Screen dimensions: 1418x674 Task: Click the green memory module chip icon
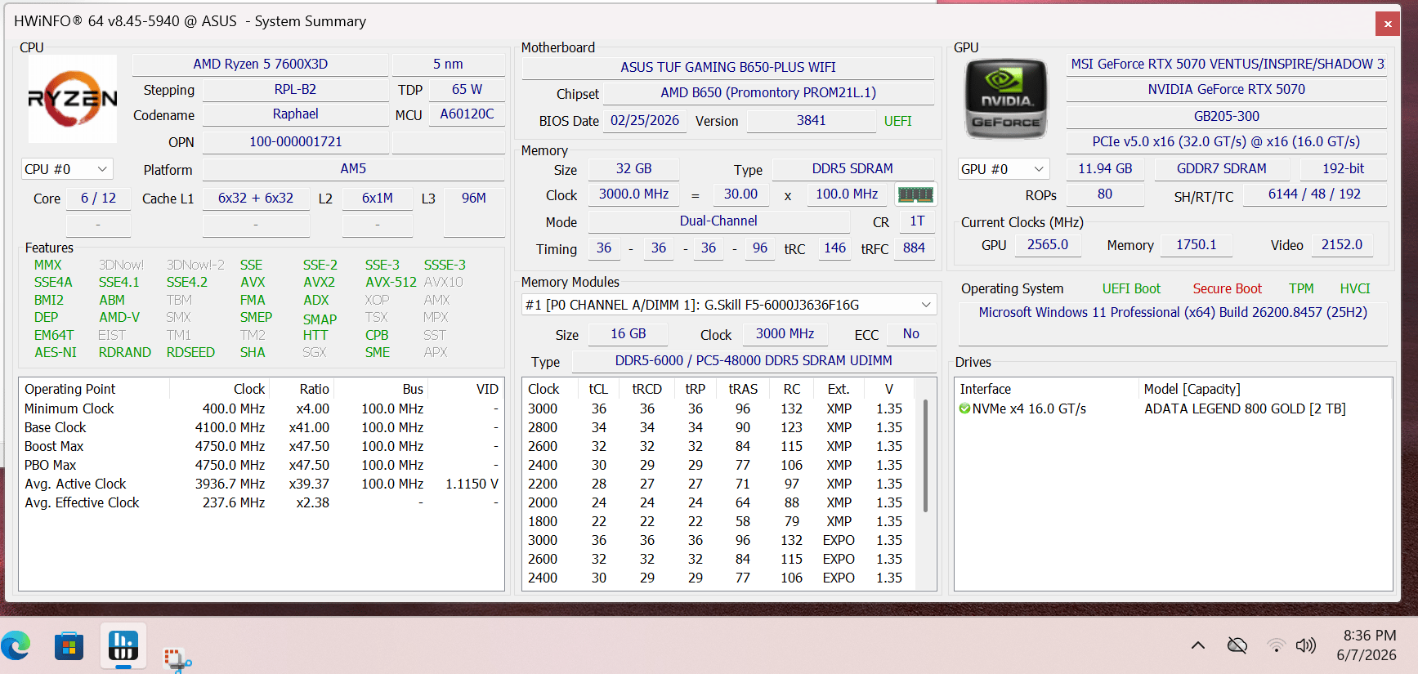(915, 194)
